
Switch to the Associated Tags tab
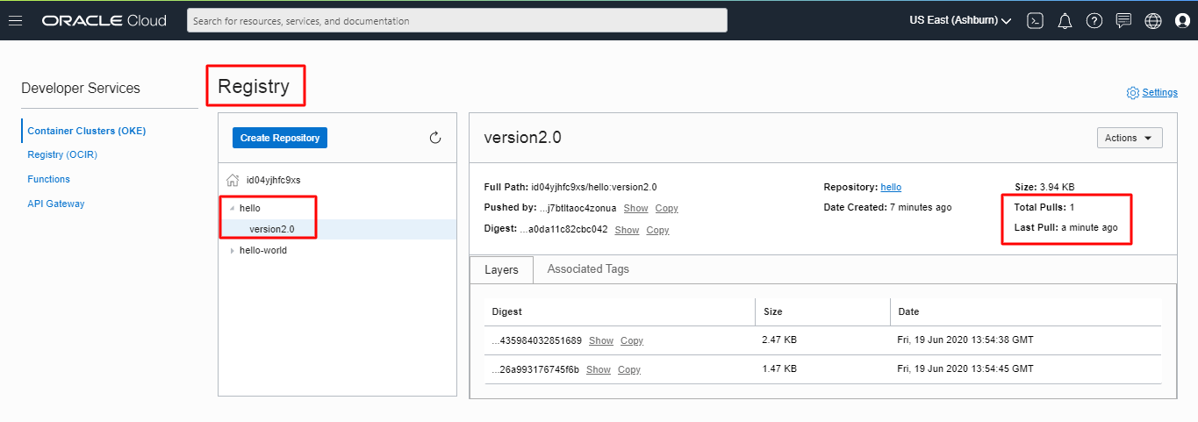588,269
